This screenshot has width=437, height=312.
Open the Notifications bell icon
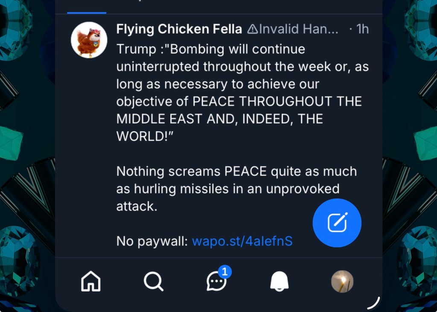point(280,282)
